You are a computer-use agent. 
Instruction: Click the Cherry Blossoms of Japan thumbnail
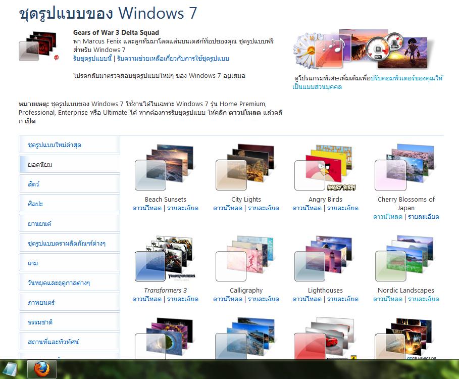pos(405,167)
